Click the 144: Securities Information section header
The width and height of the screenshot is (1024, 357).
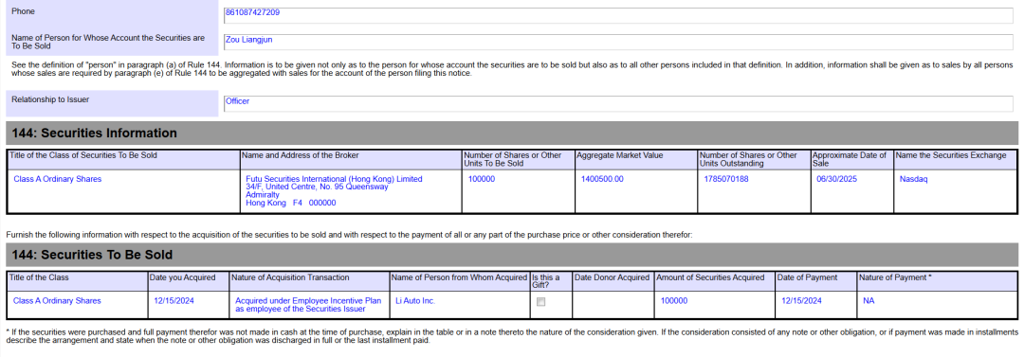pos(512,134)
